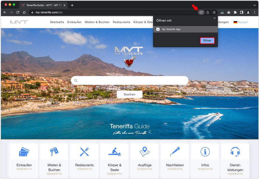Screen dimensions: 259x179
Task: Toggle Chrome's side panel open
Action: 242,13
